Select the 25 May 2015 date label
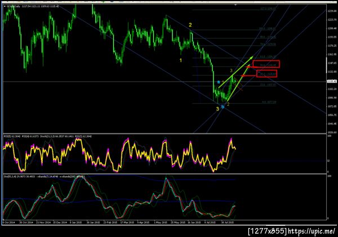Image resolution: width=338 pixels, height=237 pixels. pos(178,222)
